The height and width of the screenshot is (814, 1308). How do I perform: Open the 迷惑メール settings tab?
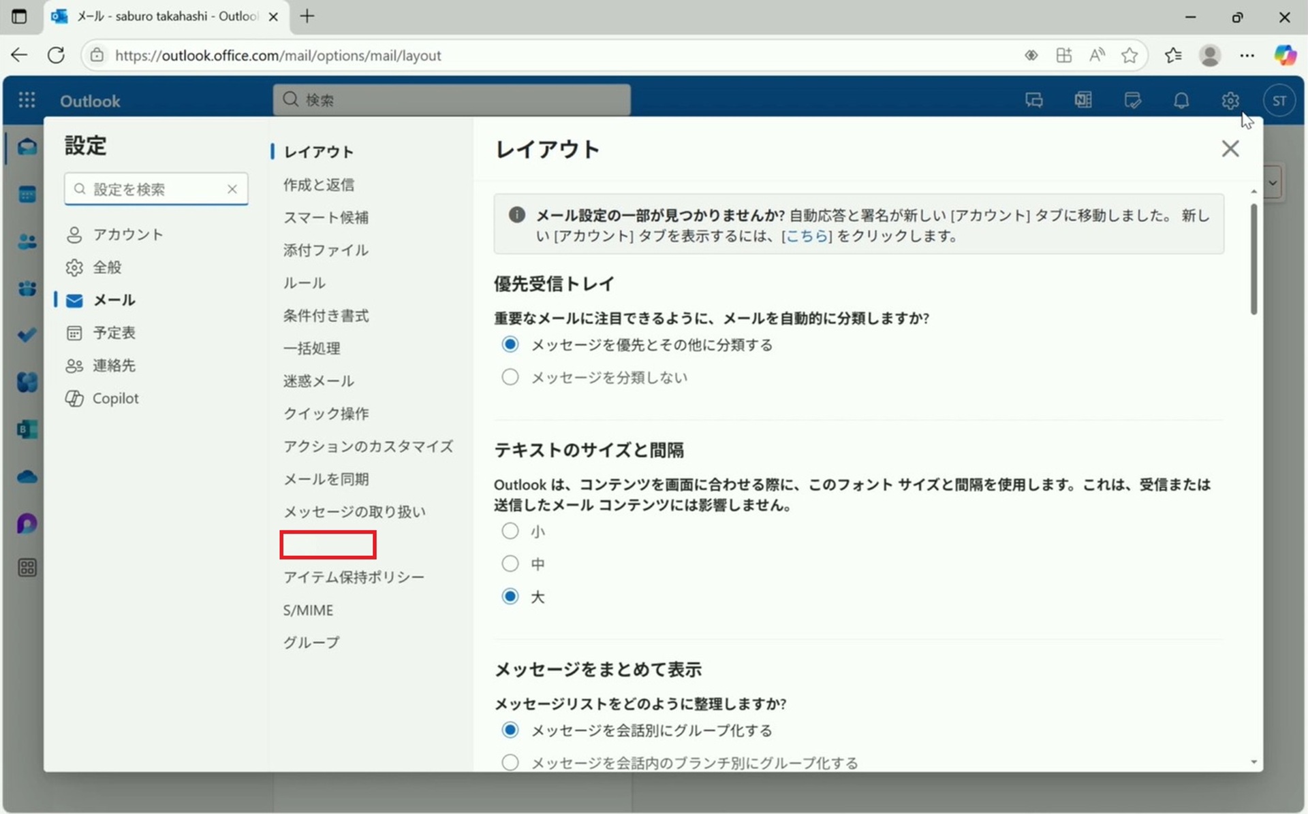coord(318,380)
